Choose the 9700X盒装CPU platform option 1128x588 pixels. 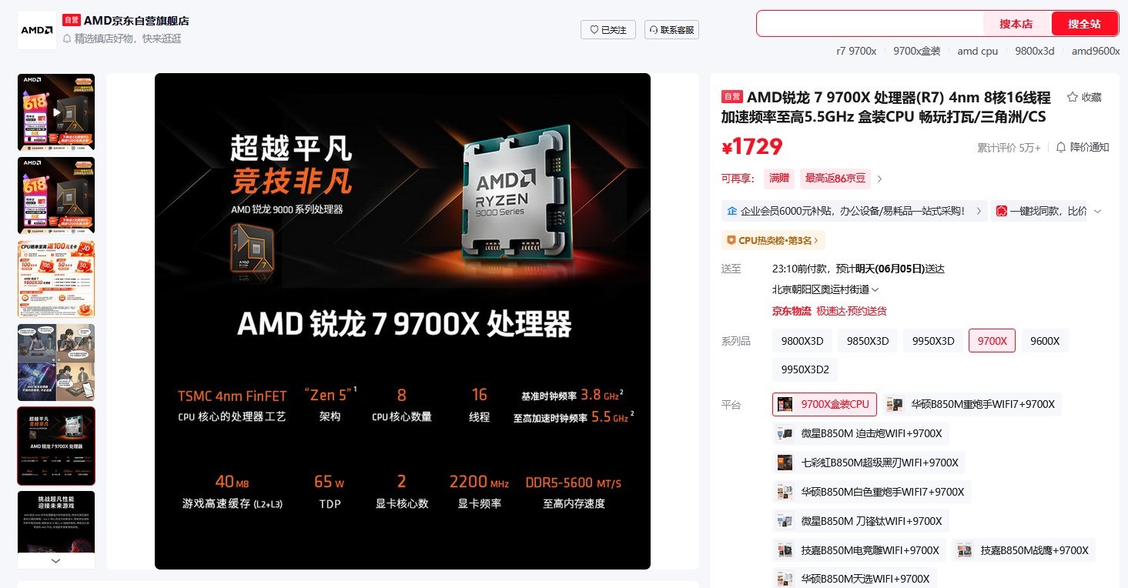[824, 404]
